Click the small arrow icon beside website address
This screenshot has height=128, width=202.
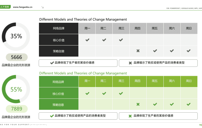[x=43, y=7]
